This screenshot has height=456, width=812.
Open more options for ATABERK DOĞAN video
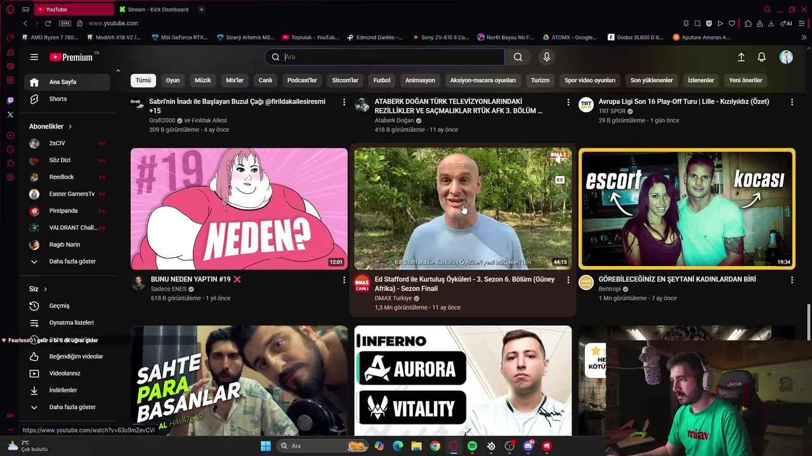click(568, 102)
